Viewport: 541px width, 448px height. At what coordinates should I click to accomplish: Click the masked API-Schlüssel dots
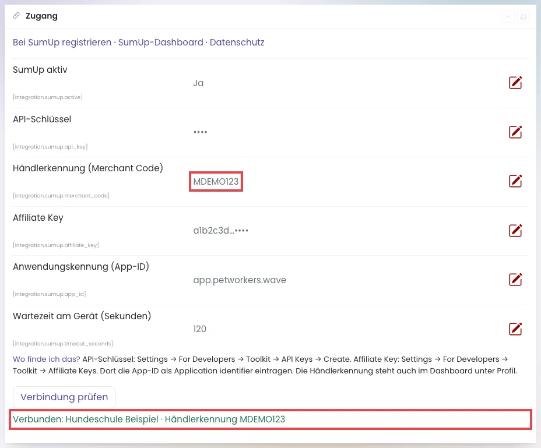(200, 132)
